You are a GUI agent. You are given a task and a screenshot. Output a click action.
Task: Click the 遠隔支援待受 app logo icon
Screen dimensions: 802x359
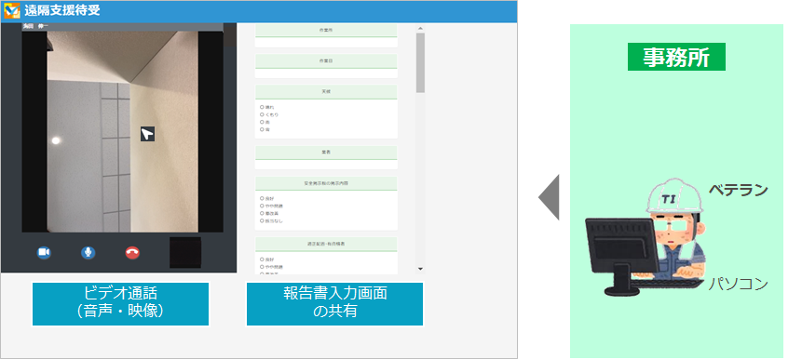coord(12,10)
